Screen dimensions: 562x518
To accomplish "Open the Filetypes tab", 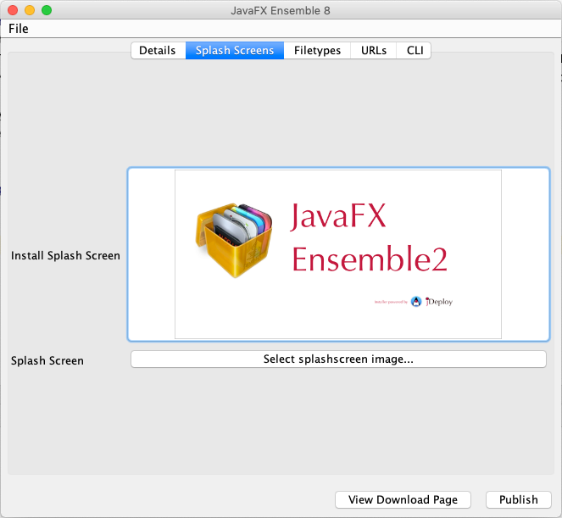I will pos(317,51).
